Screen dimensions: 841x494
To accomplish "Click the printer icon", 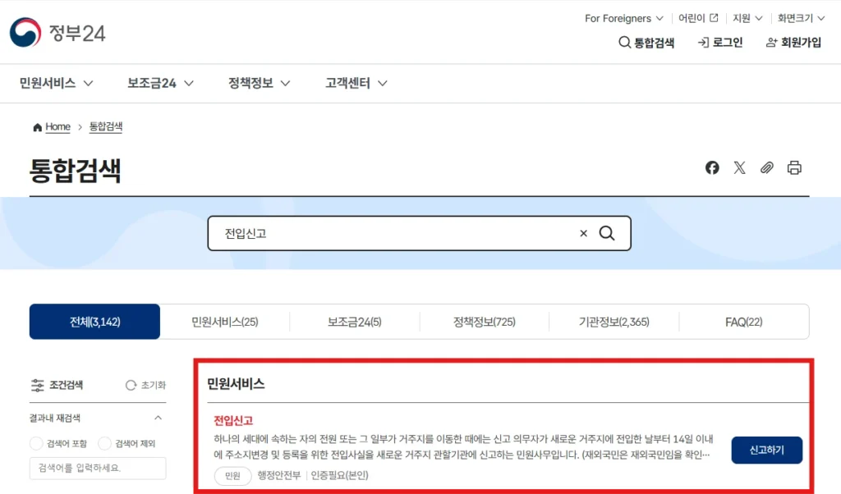I will 794,167.
